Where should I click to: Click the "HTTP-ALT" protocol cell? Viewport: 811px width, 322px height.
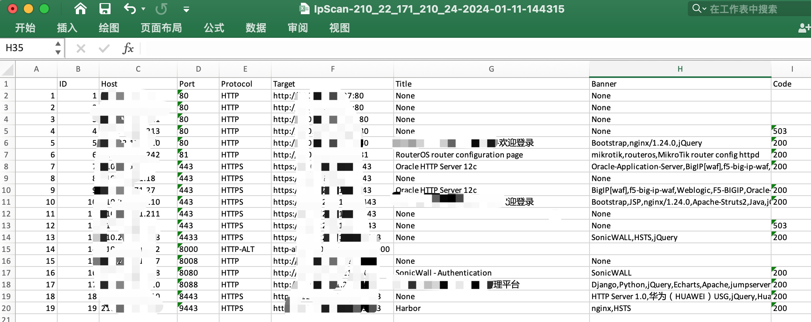coord(245,249)
